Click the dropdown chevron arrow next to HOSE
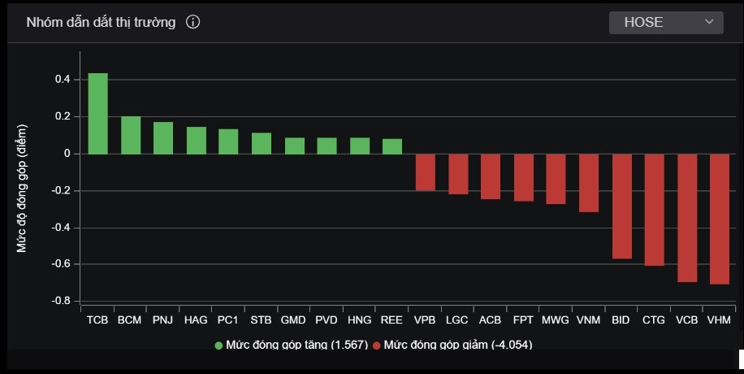The image size is (744, 374). (x=709, y=22)
